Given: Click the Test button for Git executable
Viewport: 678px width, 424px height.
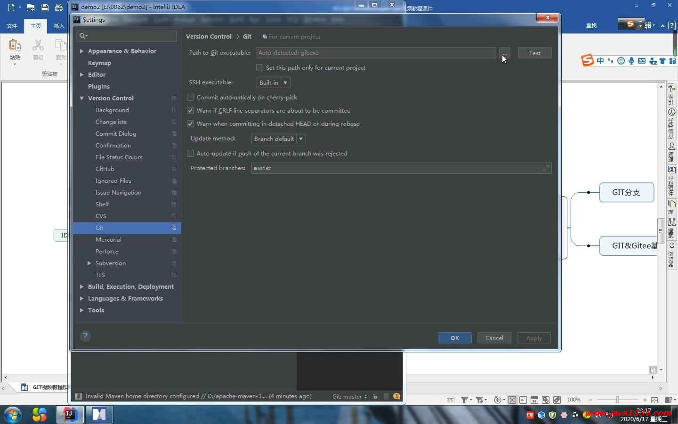Looking at the screenshot, I should [x=534, y=53].
